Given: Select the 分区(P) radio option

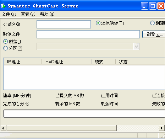Looking at the screenshot, I should click(5, 48).
